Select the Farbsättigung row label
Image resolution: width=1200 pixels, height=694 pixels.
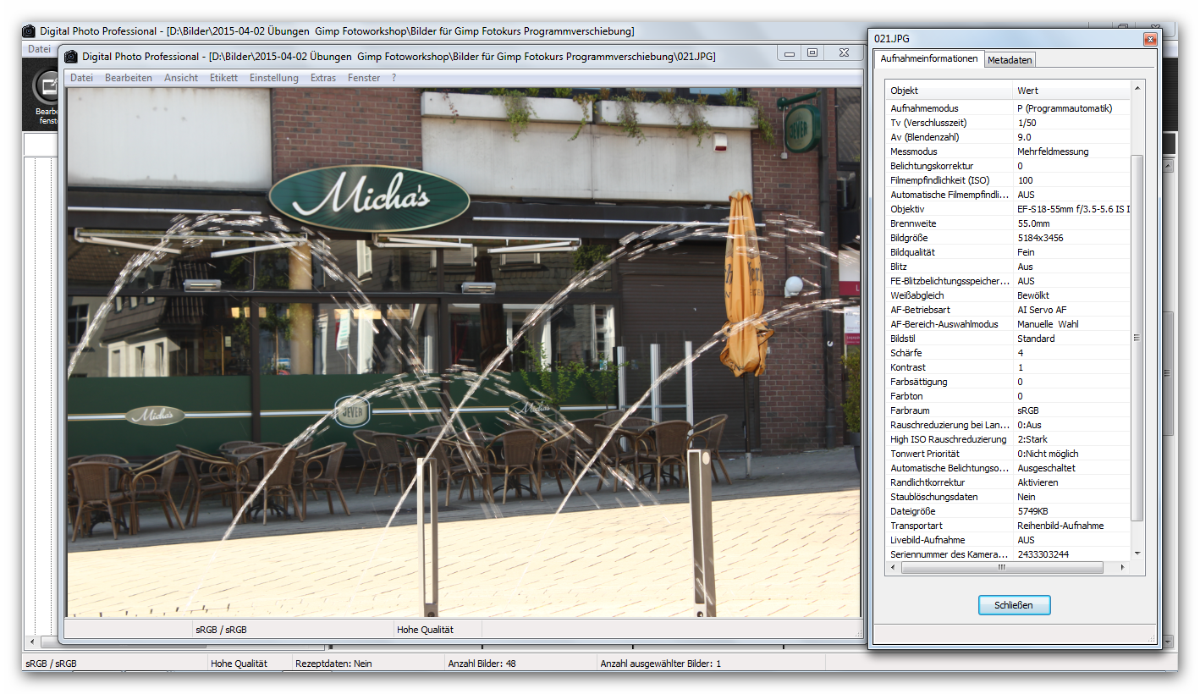click(x=919, y=382)
